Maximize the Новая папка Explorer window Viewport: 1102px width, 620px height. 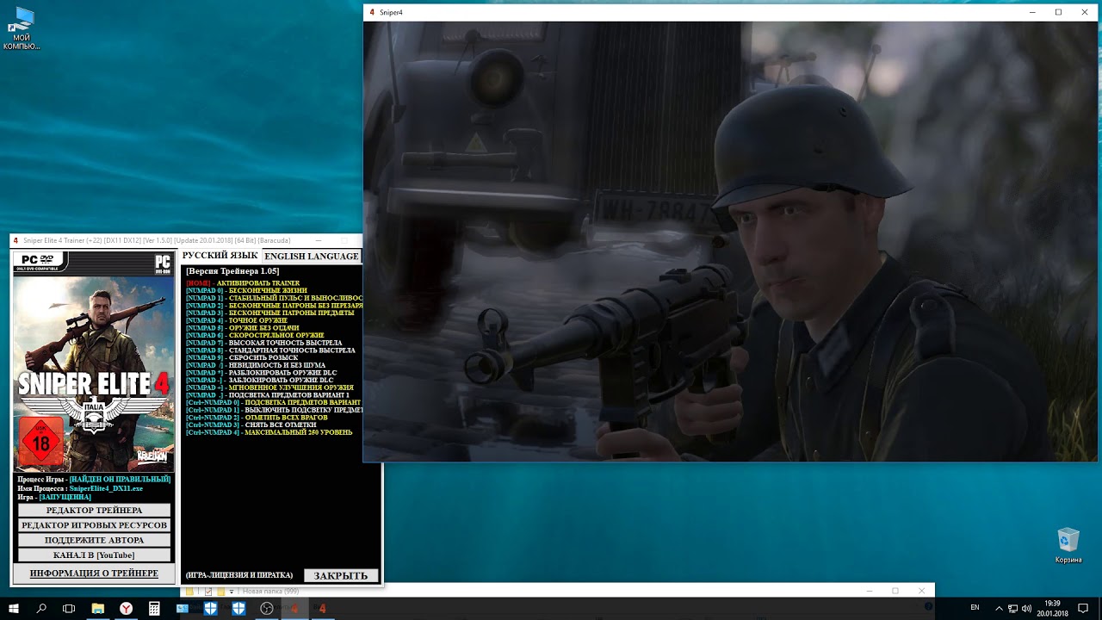coord(895,591)
